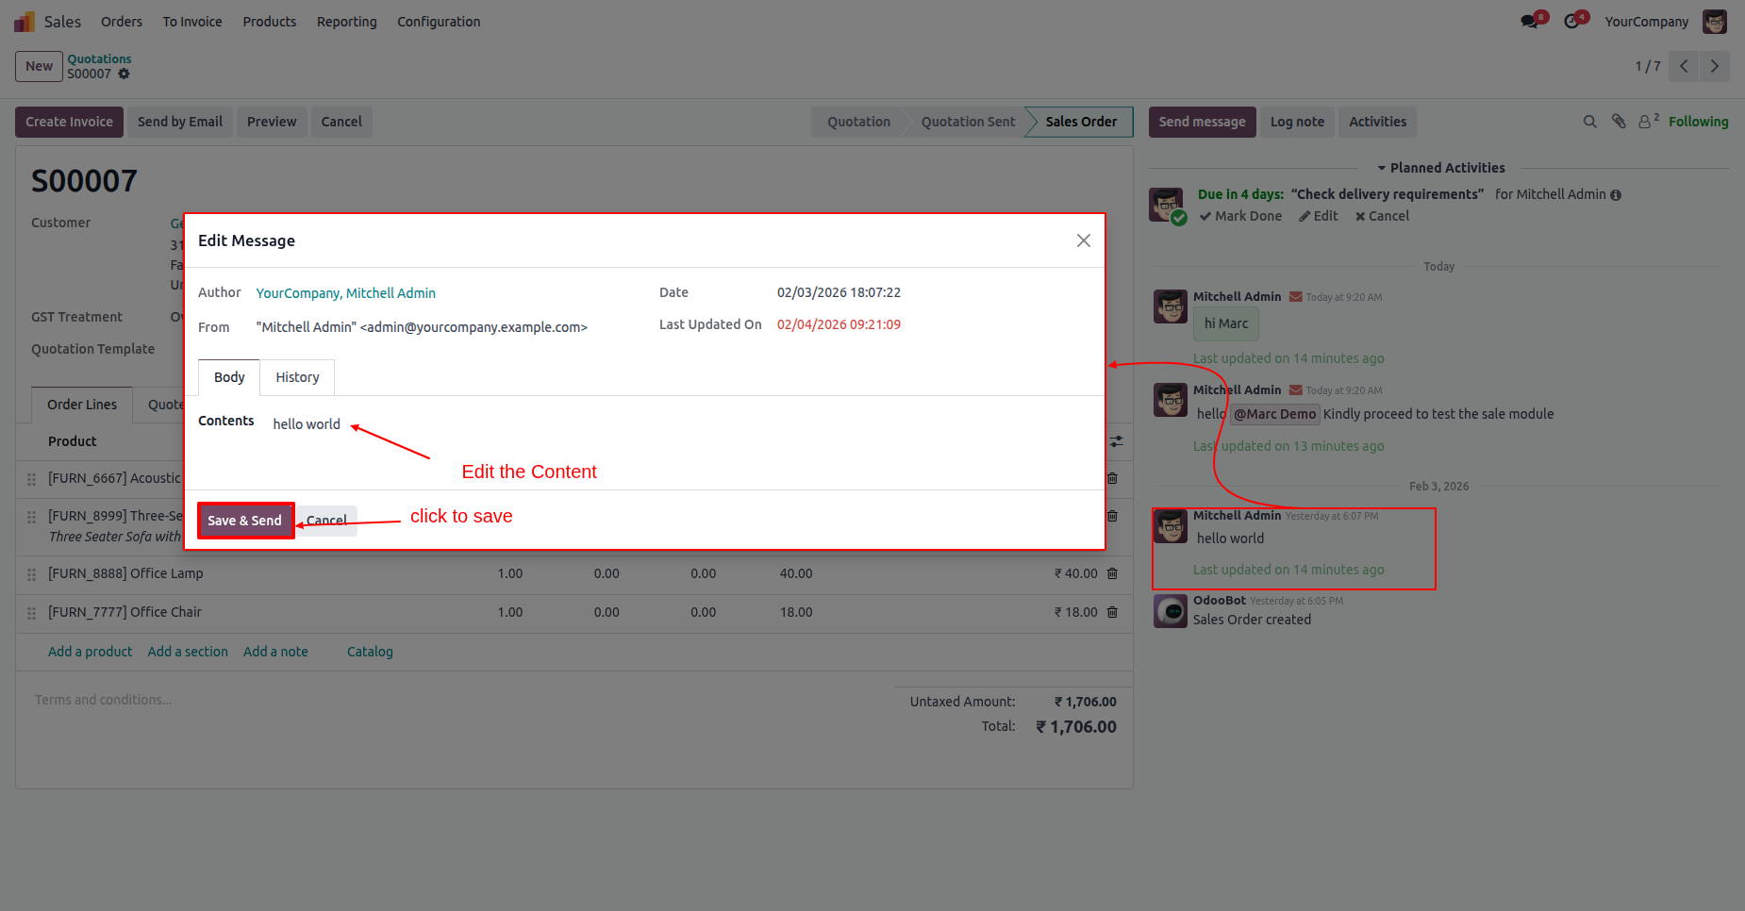
Task: Select the Sales Order status stage
Action: (x=1081, y=122)
